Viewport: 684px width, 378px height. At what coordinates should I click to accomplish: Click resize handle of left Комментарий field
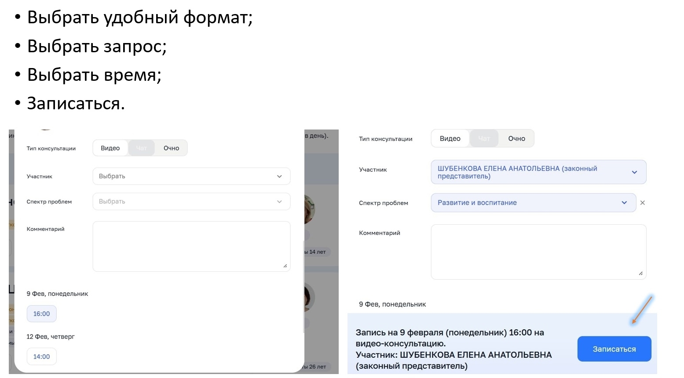[285, 266]
